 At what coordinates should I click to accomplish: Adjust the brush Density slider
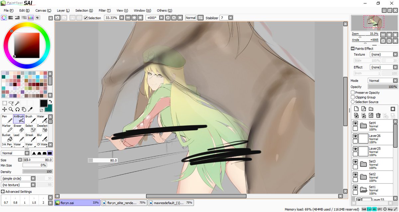[x=38, y=172]
